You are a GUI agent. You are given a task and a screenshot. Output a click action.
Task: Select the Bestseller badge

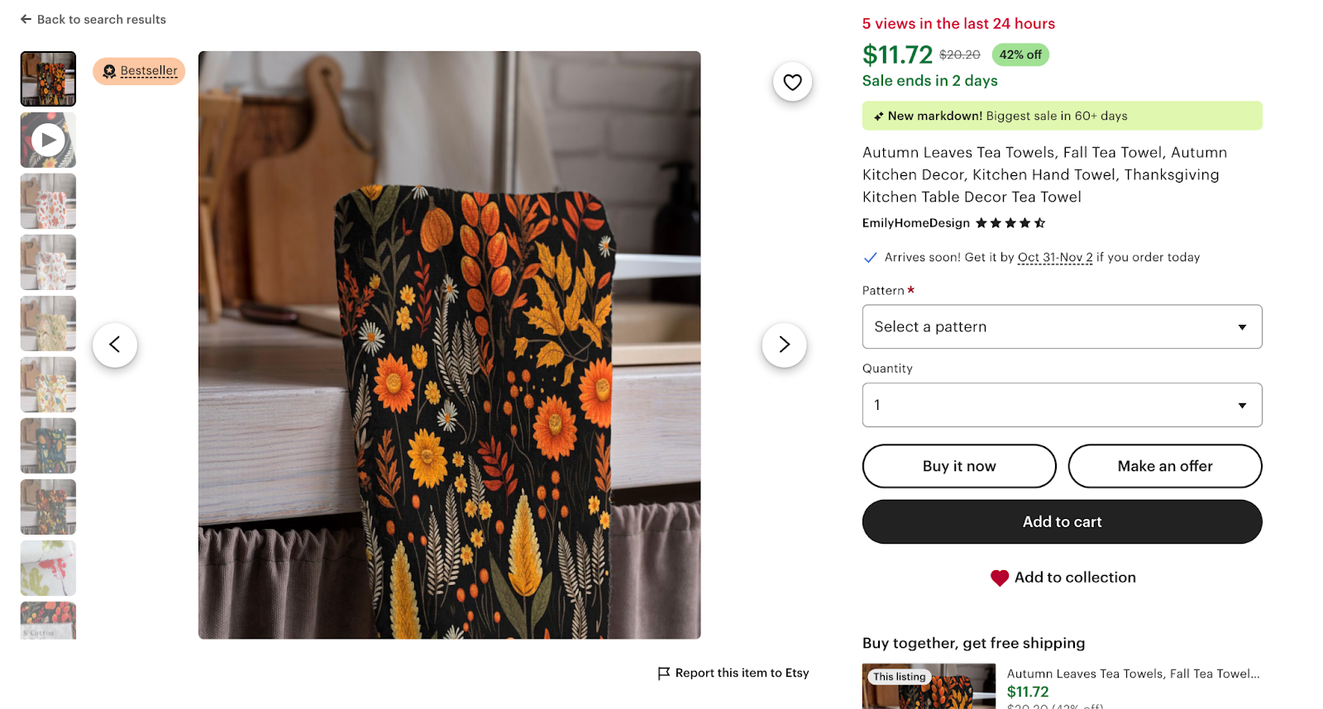coord(138,71)
